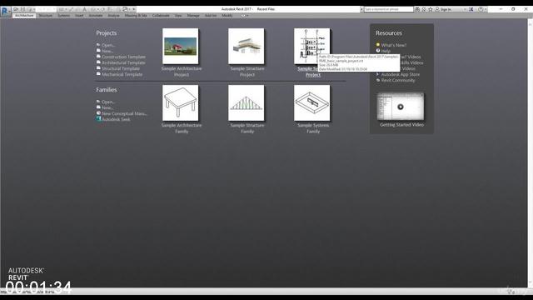
Task: Click Open... under Projects
Action: [108, 45]
